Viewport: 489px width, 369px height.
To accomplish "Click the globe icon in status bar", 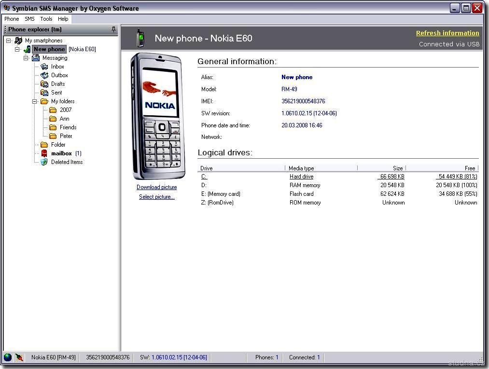I will coord(8,357).
